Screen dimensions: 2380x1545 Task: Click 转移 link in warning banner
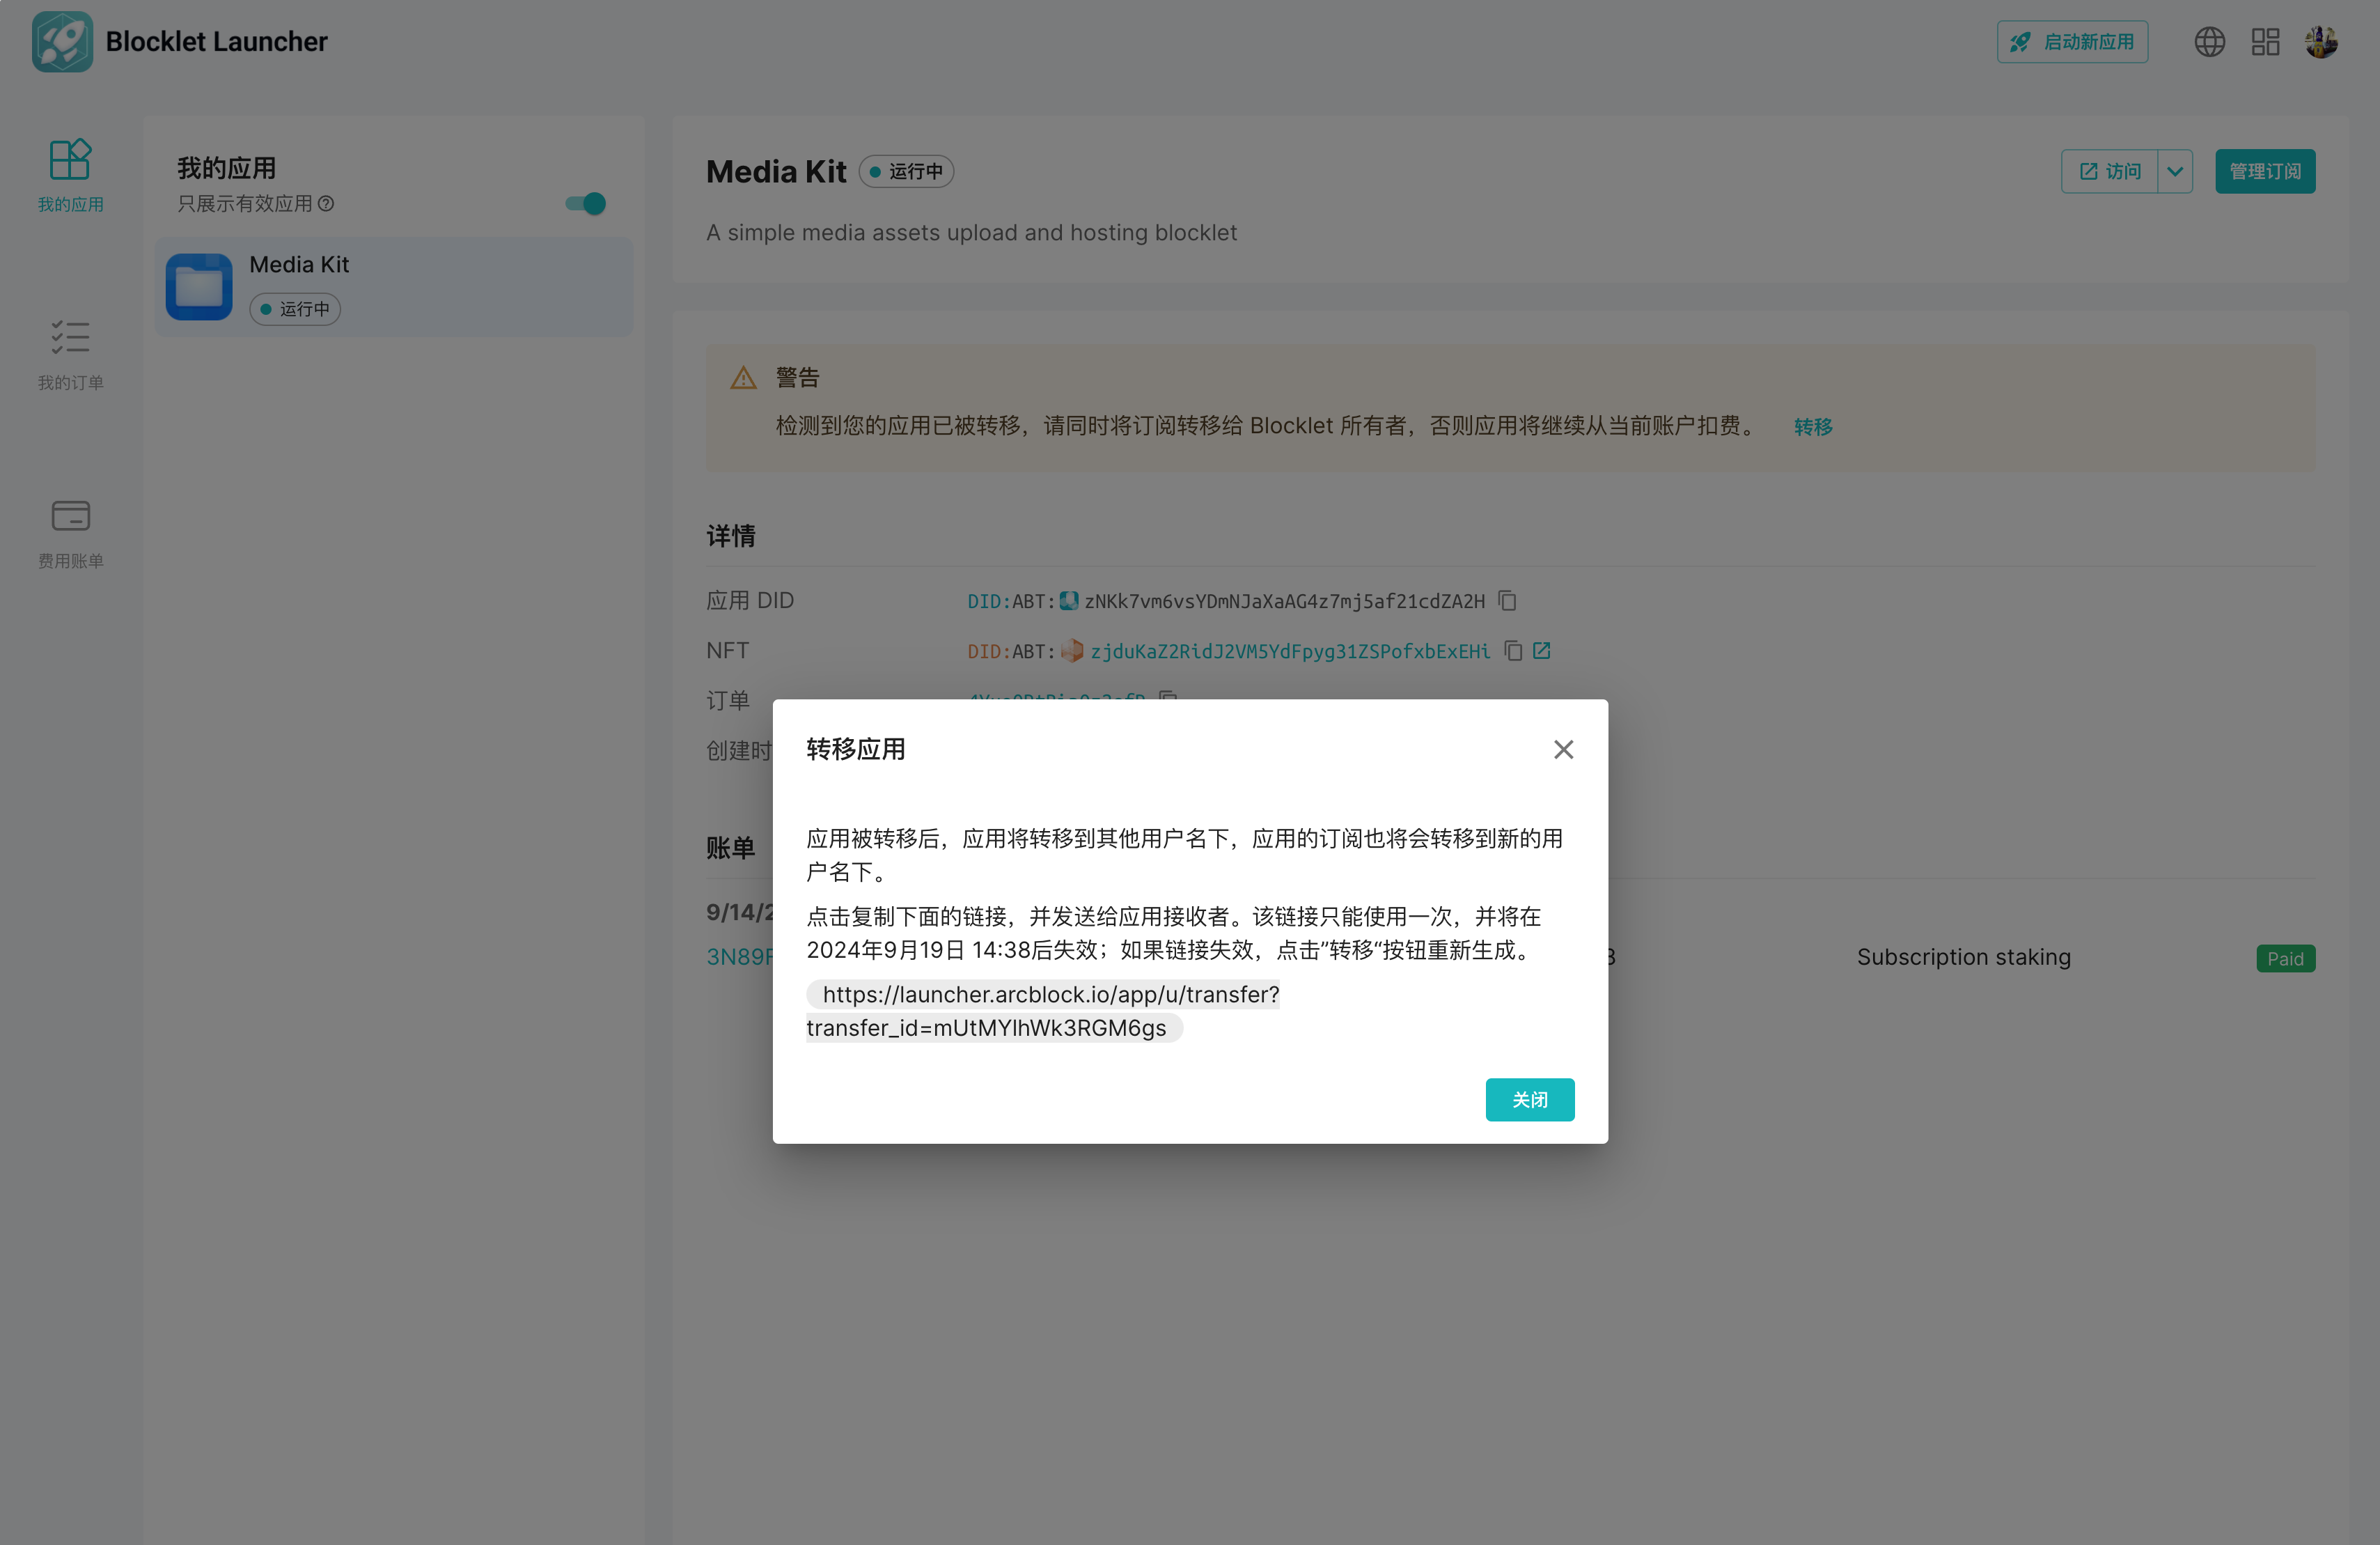point(1812,426)
